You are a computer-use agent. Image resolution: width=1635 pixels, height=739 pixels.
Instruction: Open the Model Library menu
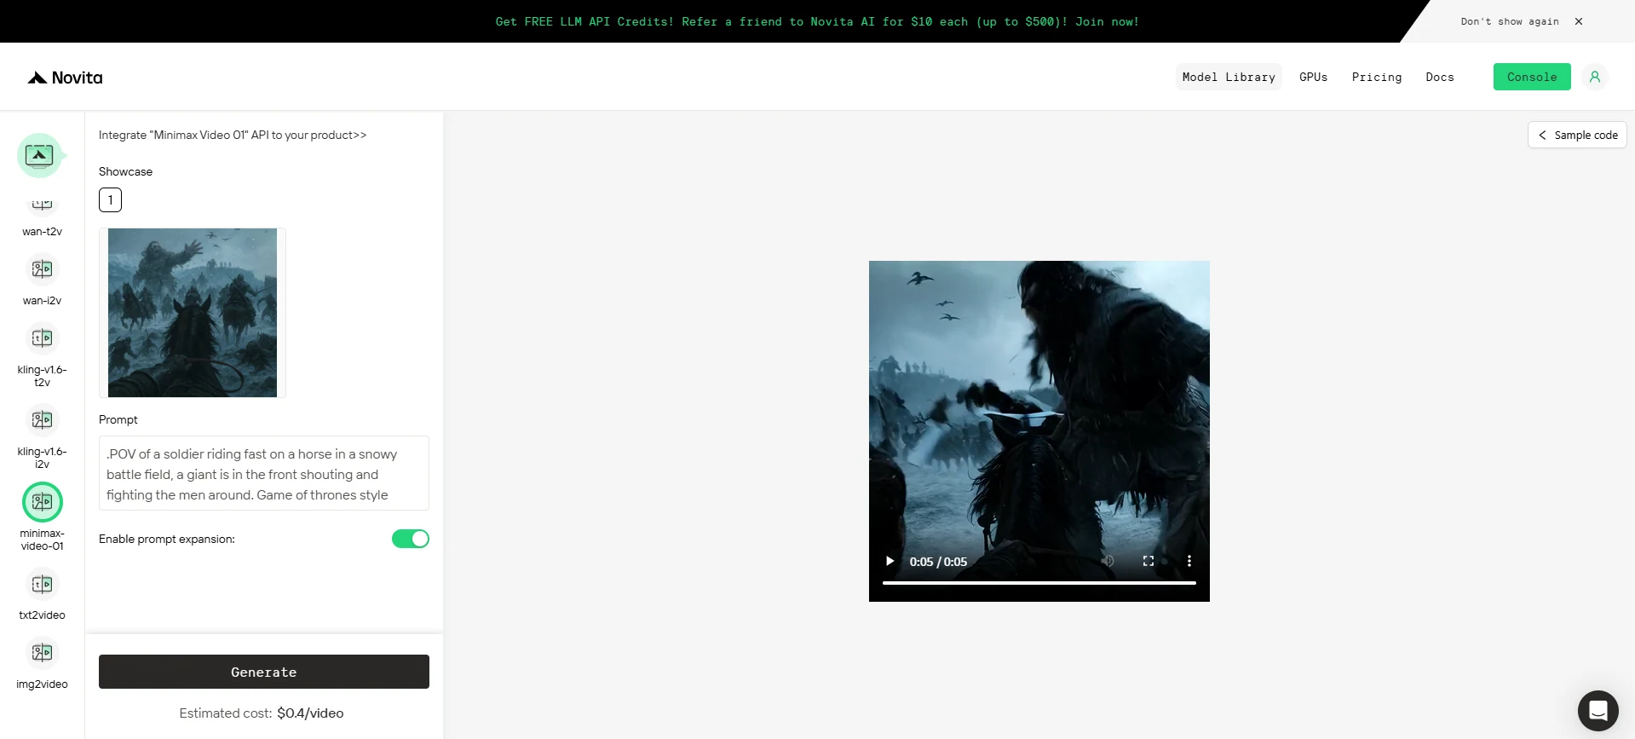pos(1229,77)
